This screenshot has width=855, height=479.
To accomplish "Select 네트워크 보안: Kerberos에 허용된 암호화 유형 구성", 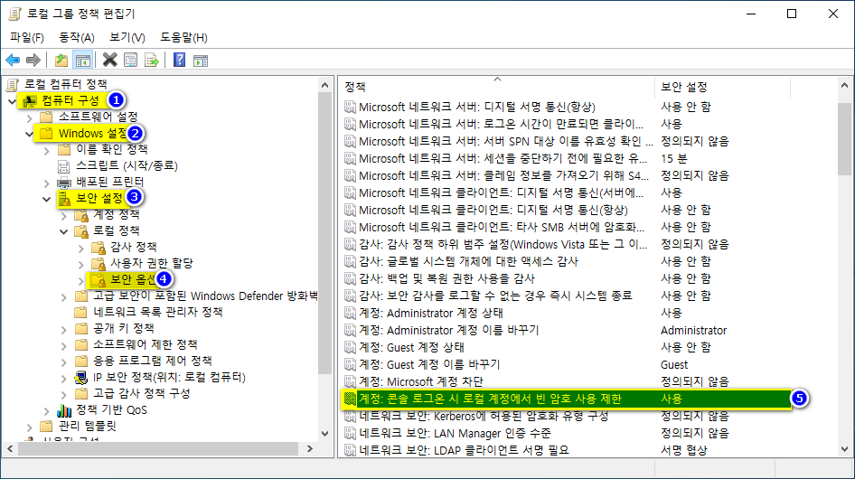I will [484, 417].
